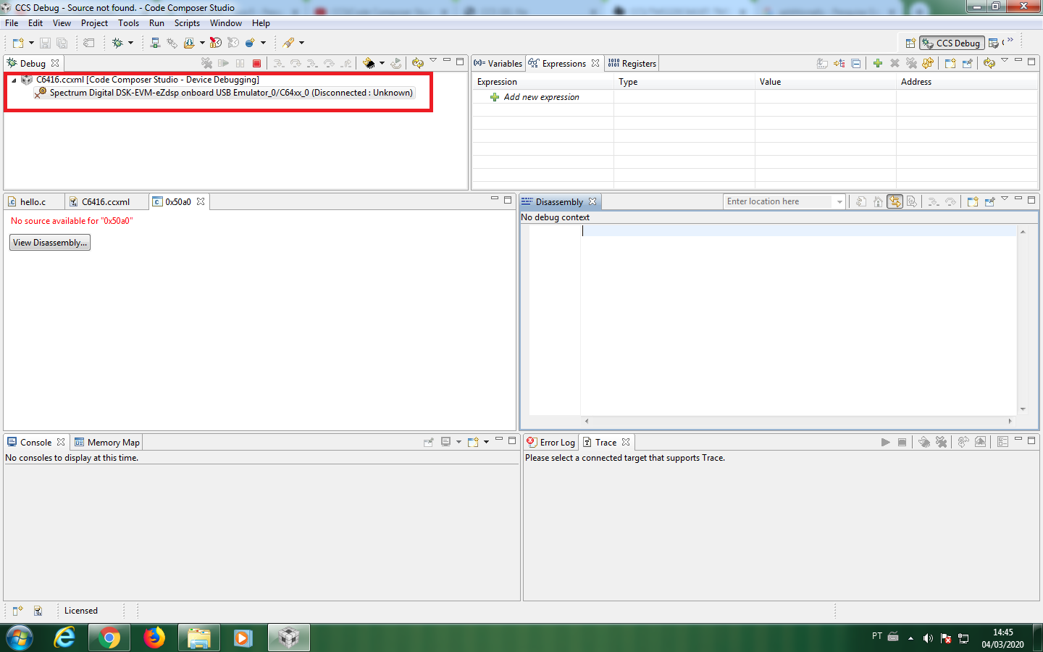
Task: Toggle Pin Console in the Console view toolbar
Action: tap(428, 442)
